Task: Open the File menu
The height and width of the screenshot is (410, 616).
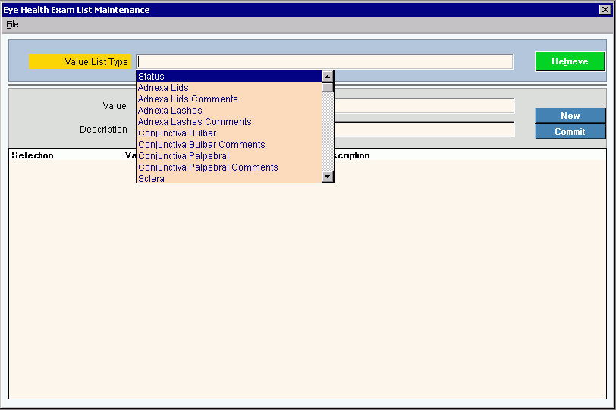Action: click(12, 24)
